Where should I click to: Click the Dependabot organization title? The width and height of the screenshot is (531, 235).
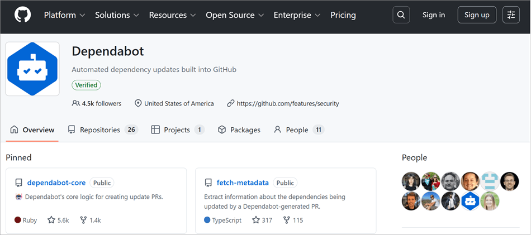point(108,51)
